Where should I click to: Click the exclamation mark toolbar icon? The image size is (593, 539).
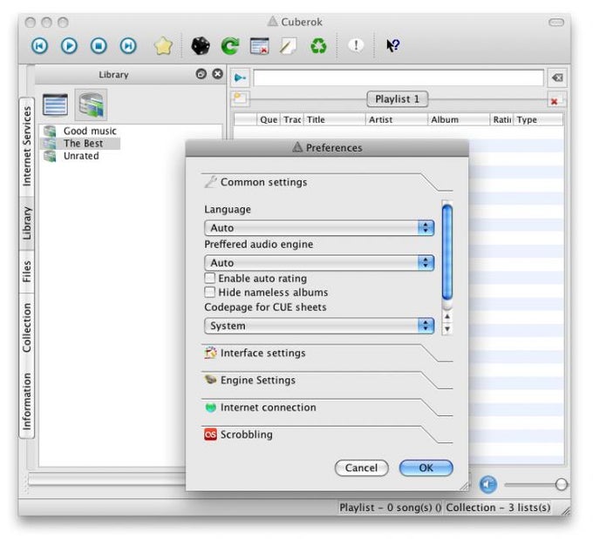[x=356, y=45]
